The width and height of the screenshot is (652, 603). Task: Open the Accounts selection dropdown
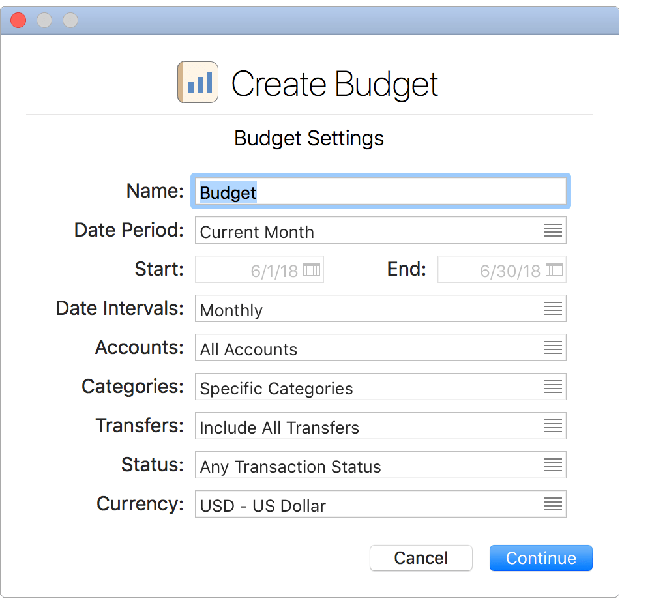pyautogui.click(x=381, y=347)
